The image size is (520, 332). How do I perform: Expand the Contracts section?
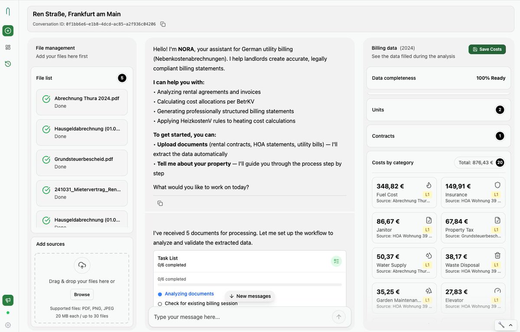click(x=439, y=136)
